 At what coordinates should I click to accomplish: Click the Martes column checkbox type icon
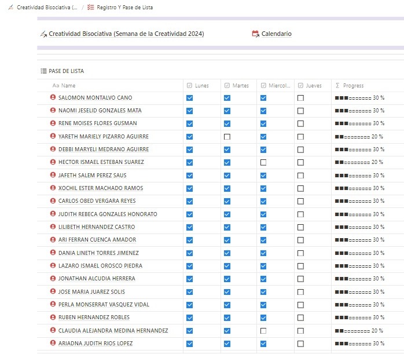click(227, 86)
